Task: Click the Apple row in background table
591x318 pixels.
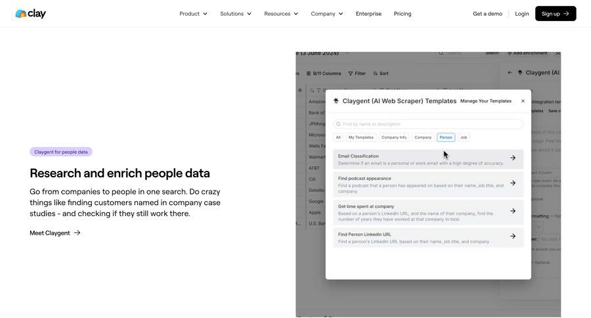Action: pyautogui.click(x=315, y=212)
